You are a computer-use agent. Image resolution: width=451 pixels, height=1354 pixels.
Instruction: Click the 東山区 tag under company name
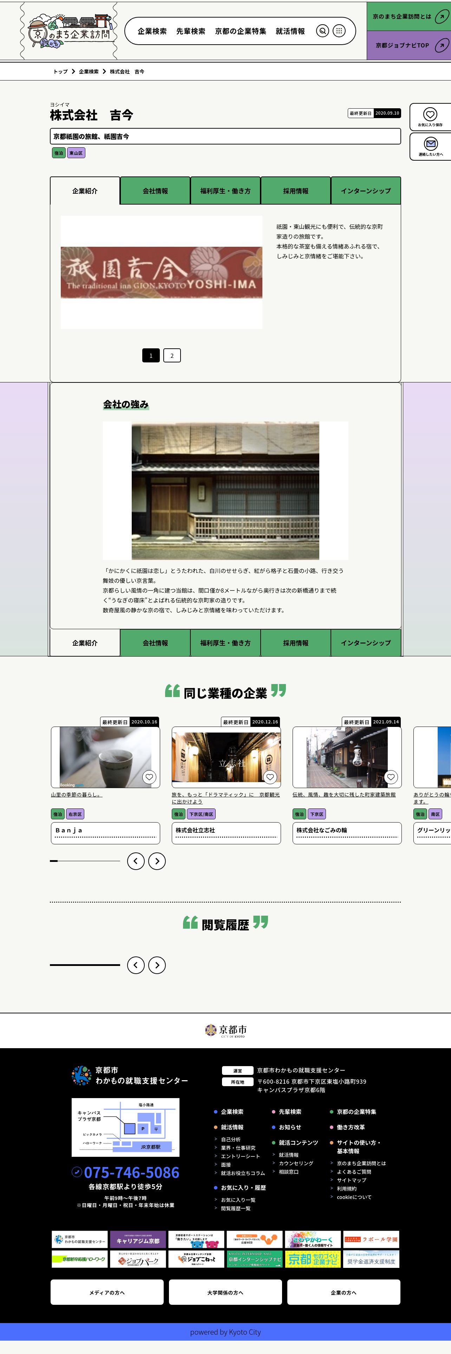[x=76, y=153]
